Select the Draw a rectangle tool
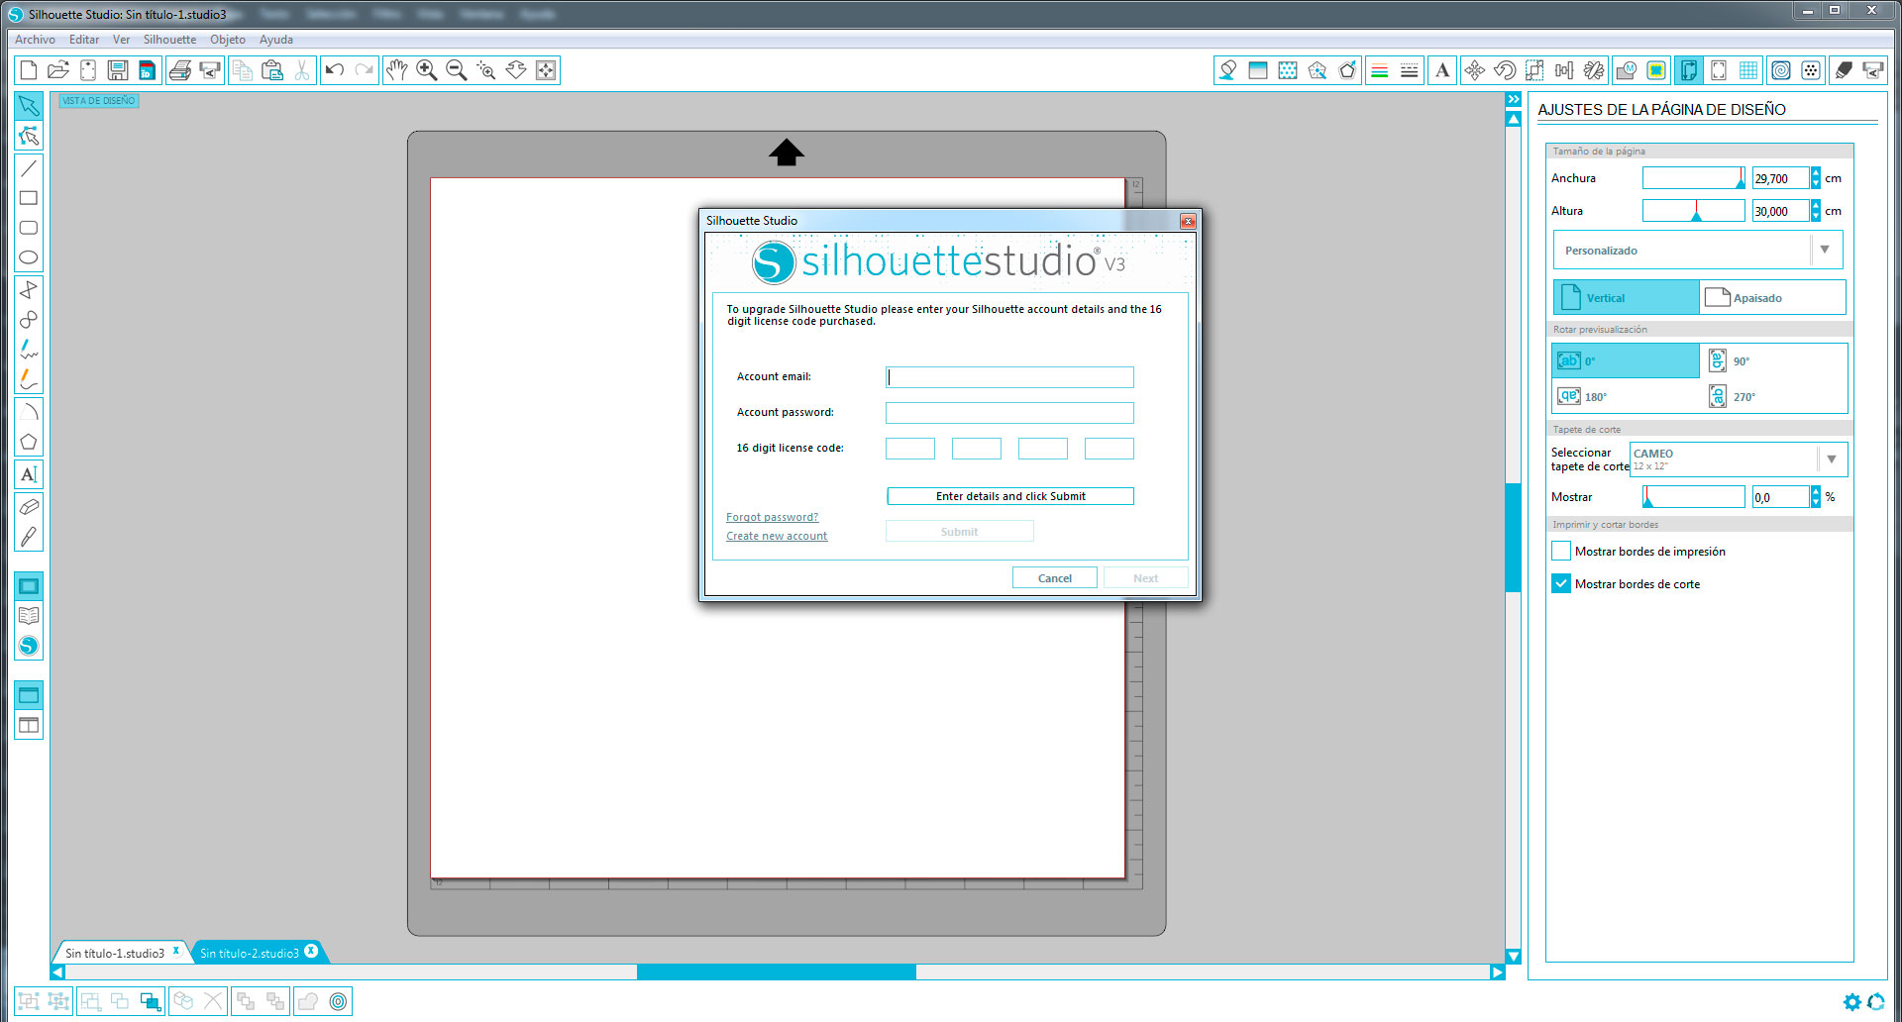1902x1022 pixels. 29,198
